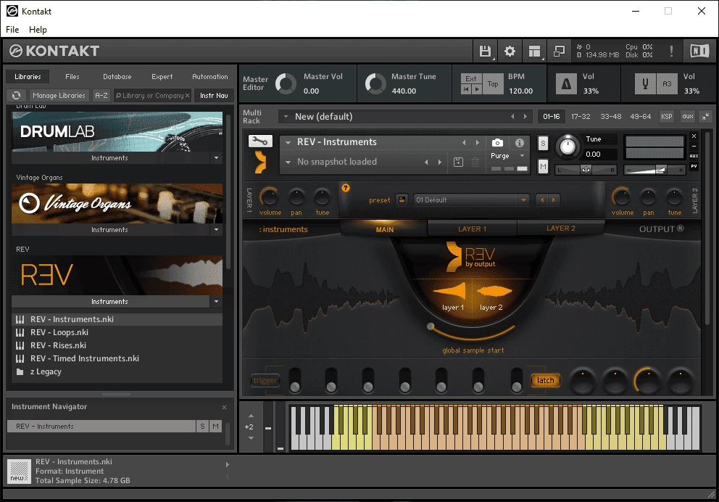Click the Library or Company search field
The image size is (719, 502).
152,96
